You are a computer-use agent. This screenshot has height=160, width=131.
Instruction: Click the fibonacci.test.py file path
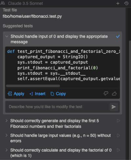tap(32, 16)
